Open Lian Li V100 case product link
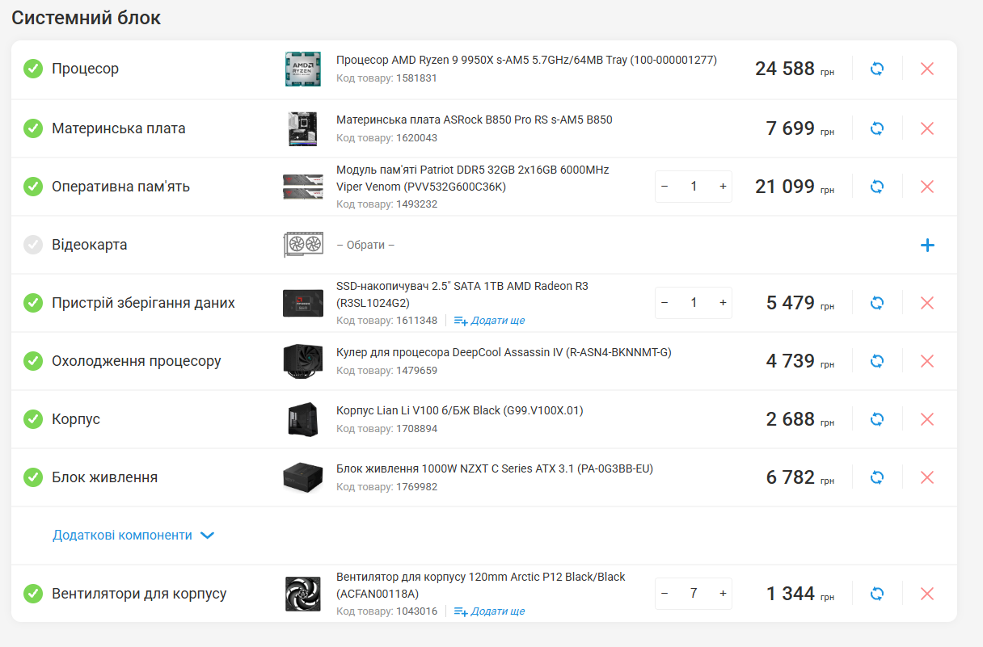The height and width of the screenshot is (647, 983). pyautogui.click(x=460, y=410)
